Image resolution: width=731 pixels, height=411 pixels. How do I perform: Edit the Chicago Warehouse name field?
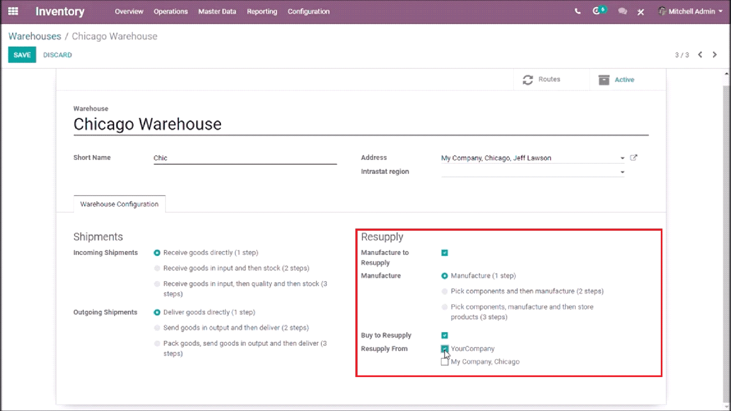(x=361, y=124)
